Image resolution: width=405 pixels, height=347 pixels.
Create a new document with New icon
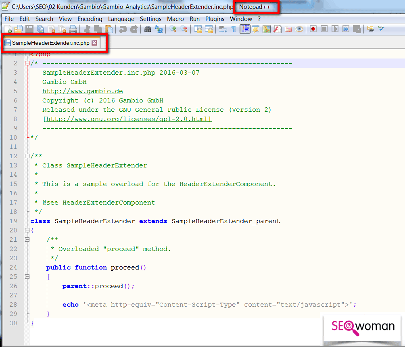(8, 29)
